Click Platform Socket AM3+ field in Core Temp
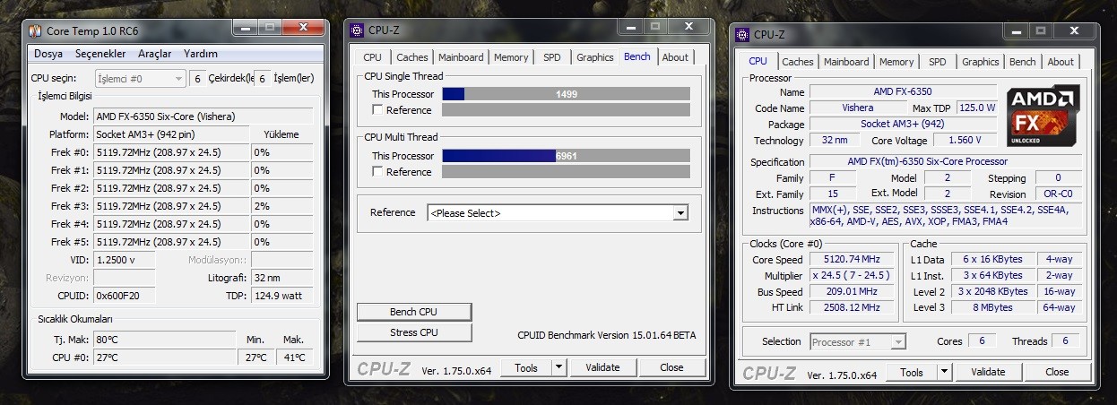Image resolution: width=1117 pixels, height=405 pixels. 171,134
